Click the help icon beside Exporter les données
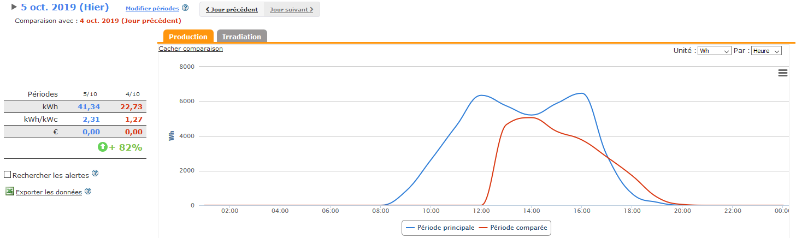This screenshot has width=796, height=238. [88, 192]
